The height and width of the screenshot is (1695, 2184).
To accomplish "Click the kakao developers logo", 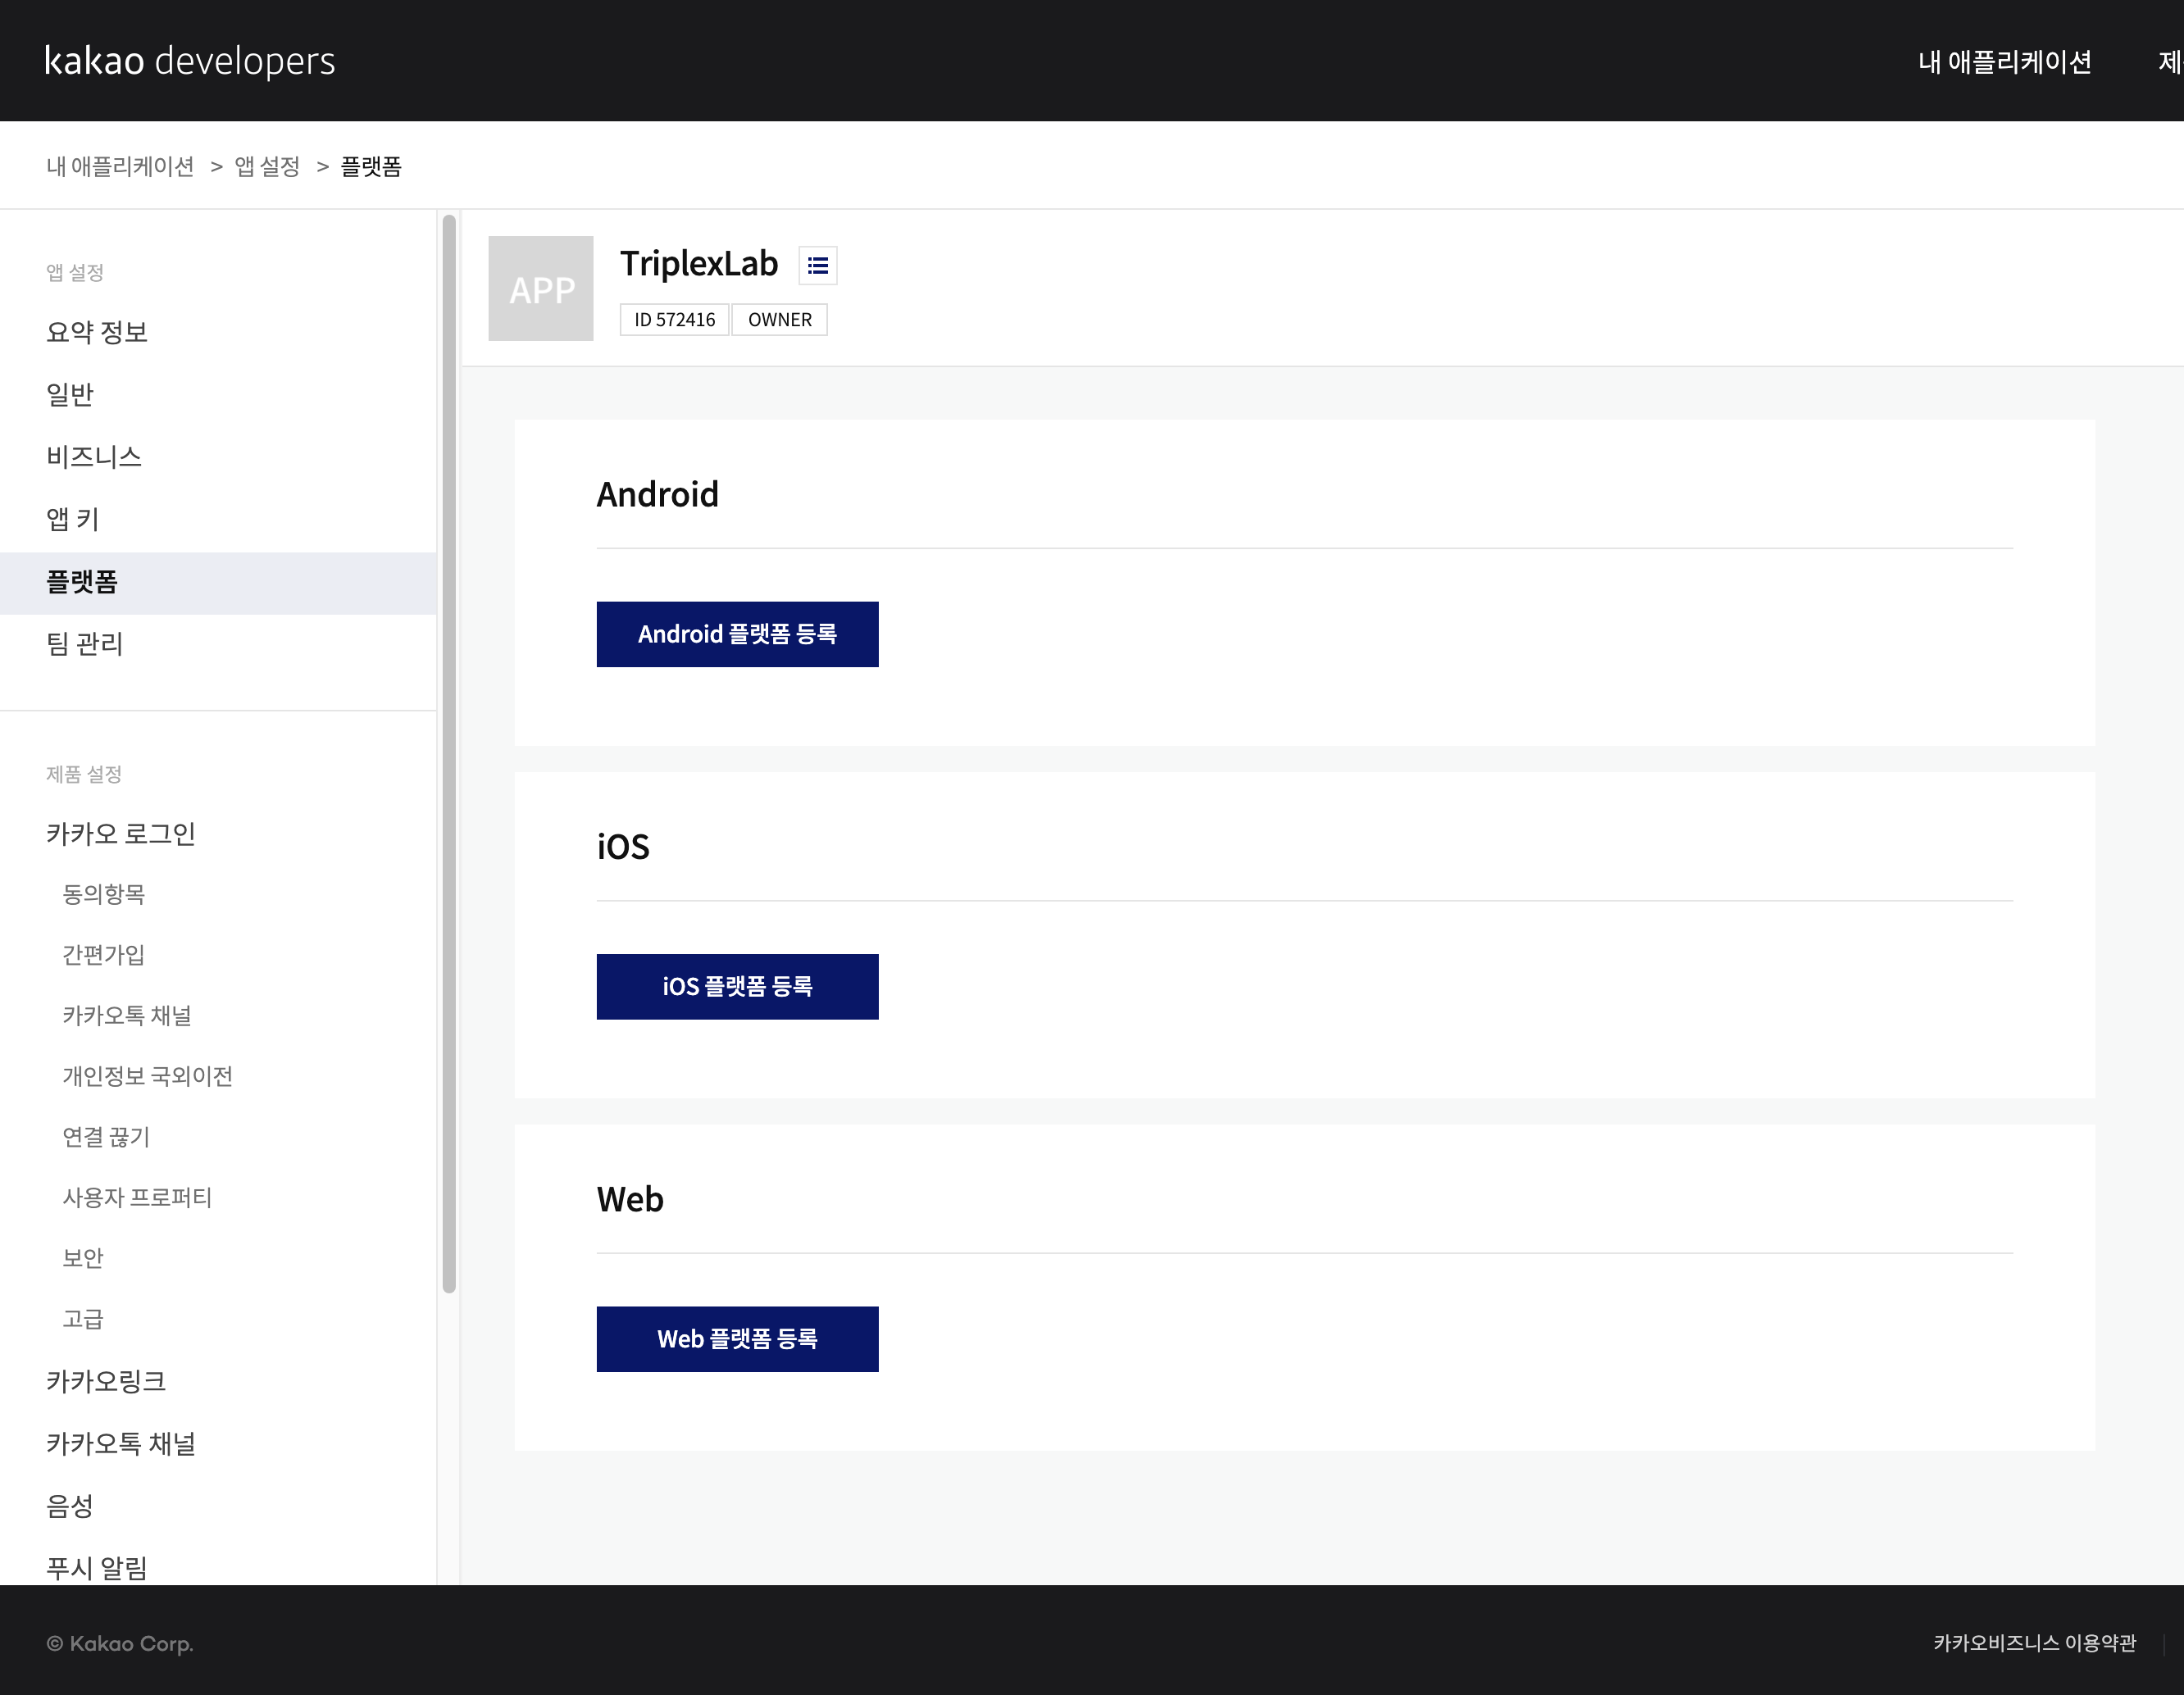I will click(x=190, y=61).
